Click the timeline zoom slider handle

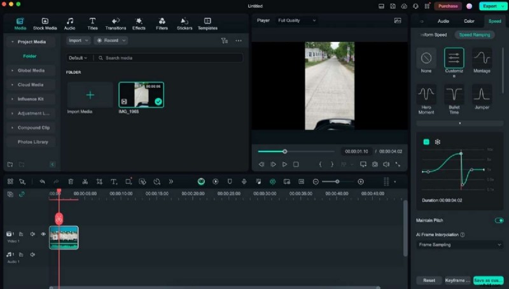338,181
